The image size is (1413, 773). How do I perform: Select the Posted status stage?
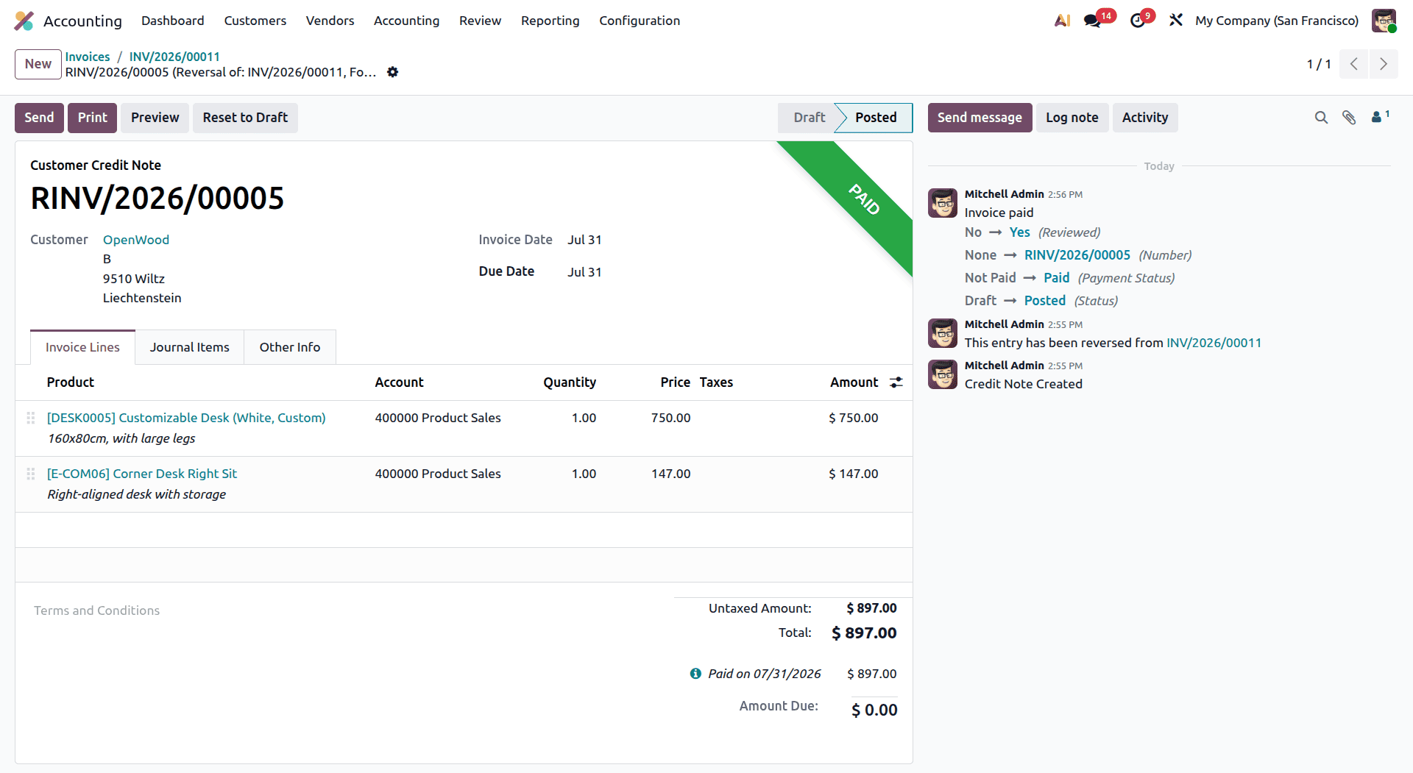click(x=876, y=118)
